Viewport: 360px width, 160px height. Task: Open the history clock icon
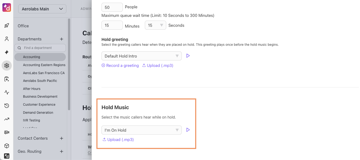(x=7, y=106)
